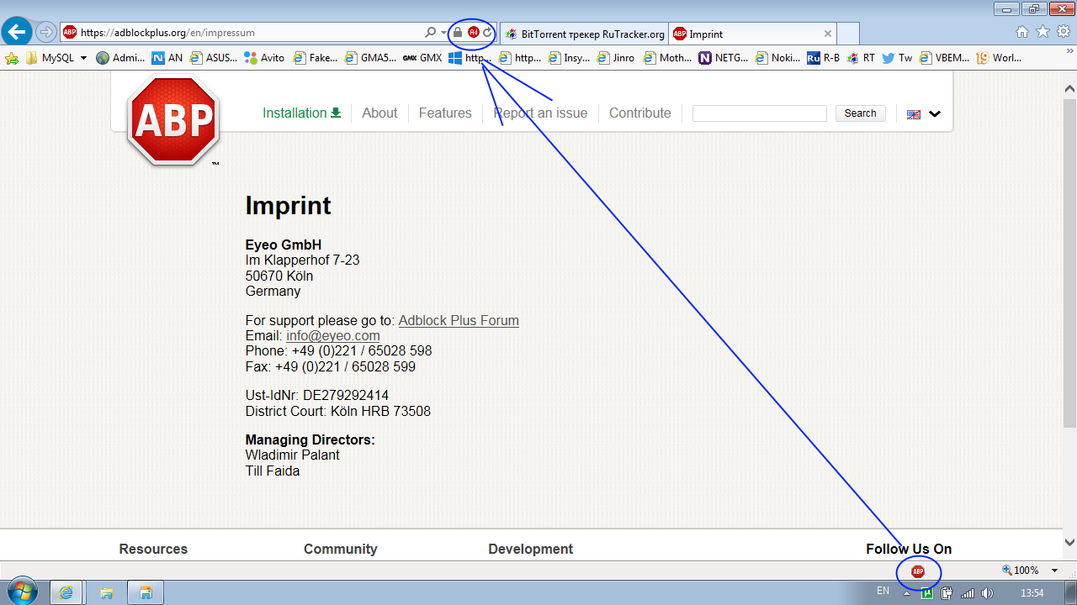
Task: Open the Contribute menu item
Action: point(640,113)
